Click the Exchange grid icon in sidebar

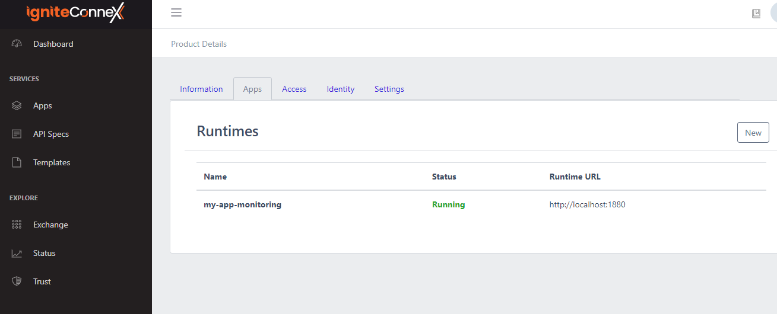(17, 225)
